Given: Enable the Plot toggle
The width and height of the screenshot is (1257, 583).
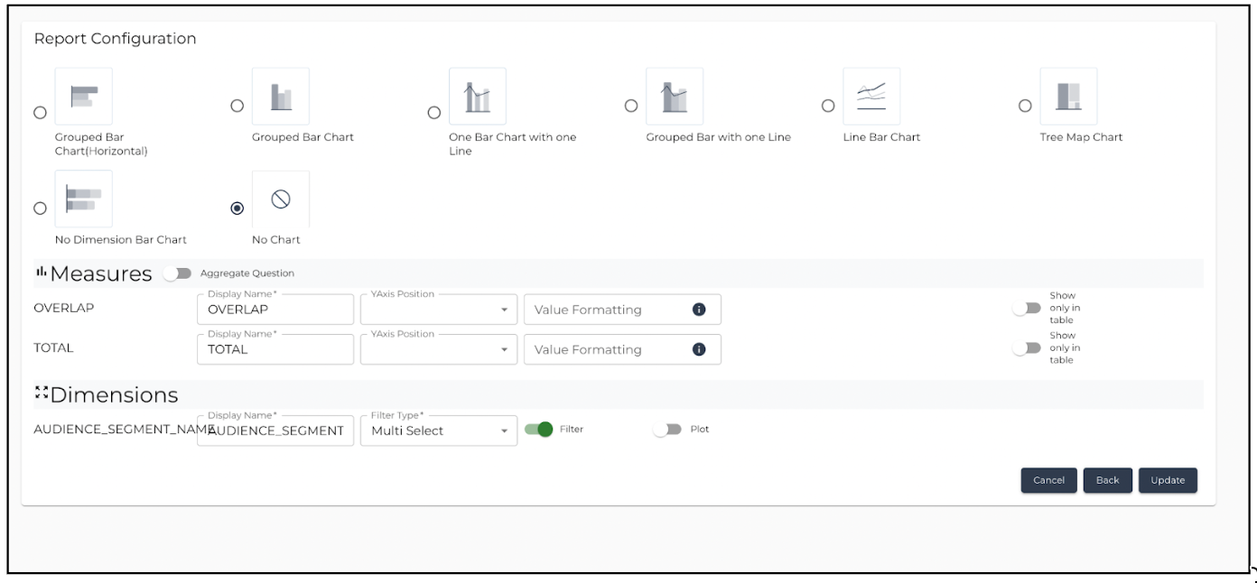Looking at the screenshot, I should pos(668,430).
